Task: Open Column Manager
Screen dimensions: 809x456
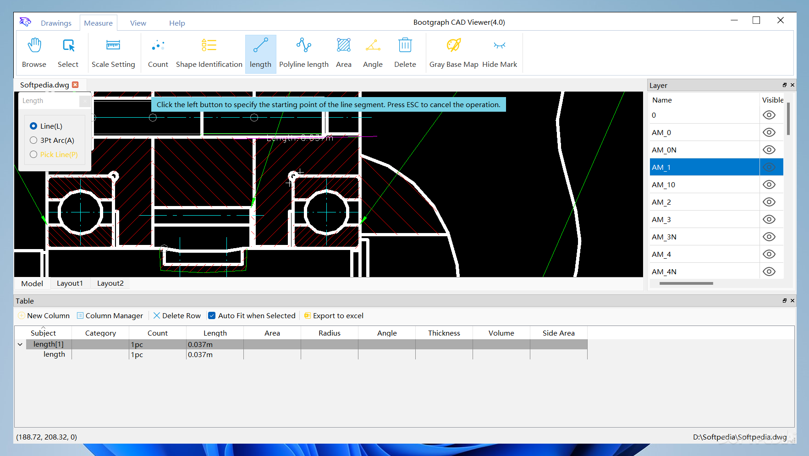Action: tap(110, 315)
